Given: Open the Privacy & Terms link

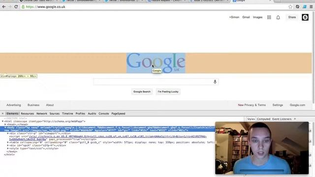Looking at the screenshot, I should click(255, 105).
